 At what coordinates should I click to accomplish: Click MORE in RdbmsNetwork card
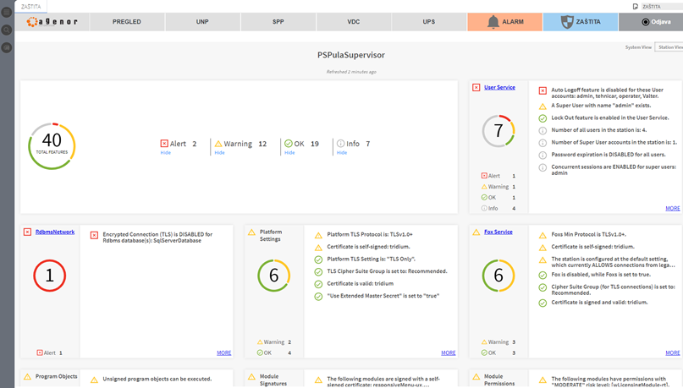(x=224, y=352)
